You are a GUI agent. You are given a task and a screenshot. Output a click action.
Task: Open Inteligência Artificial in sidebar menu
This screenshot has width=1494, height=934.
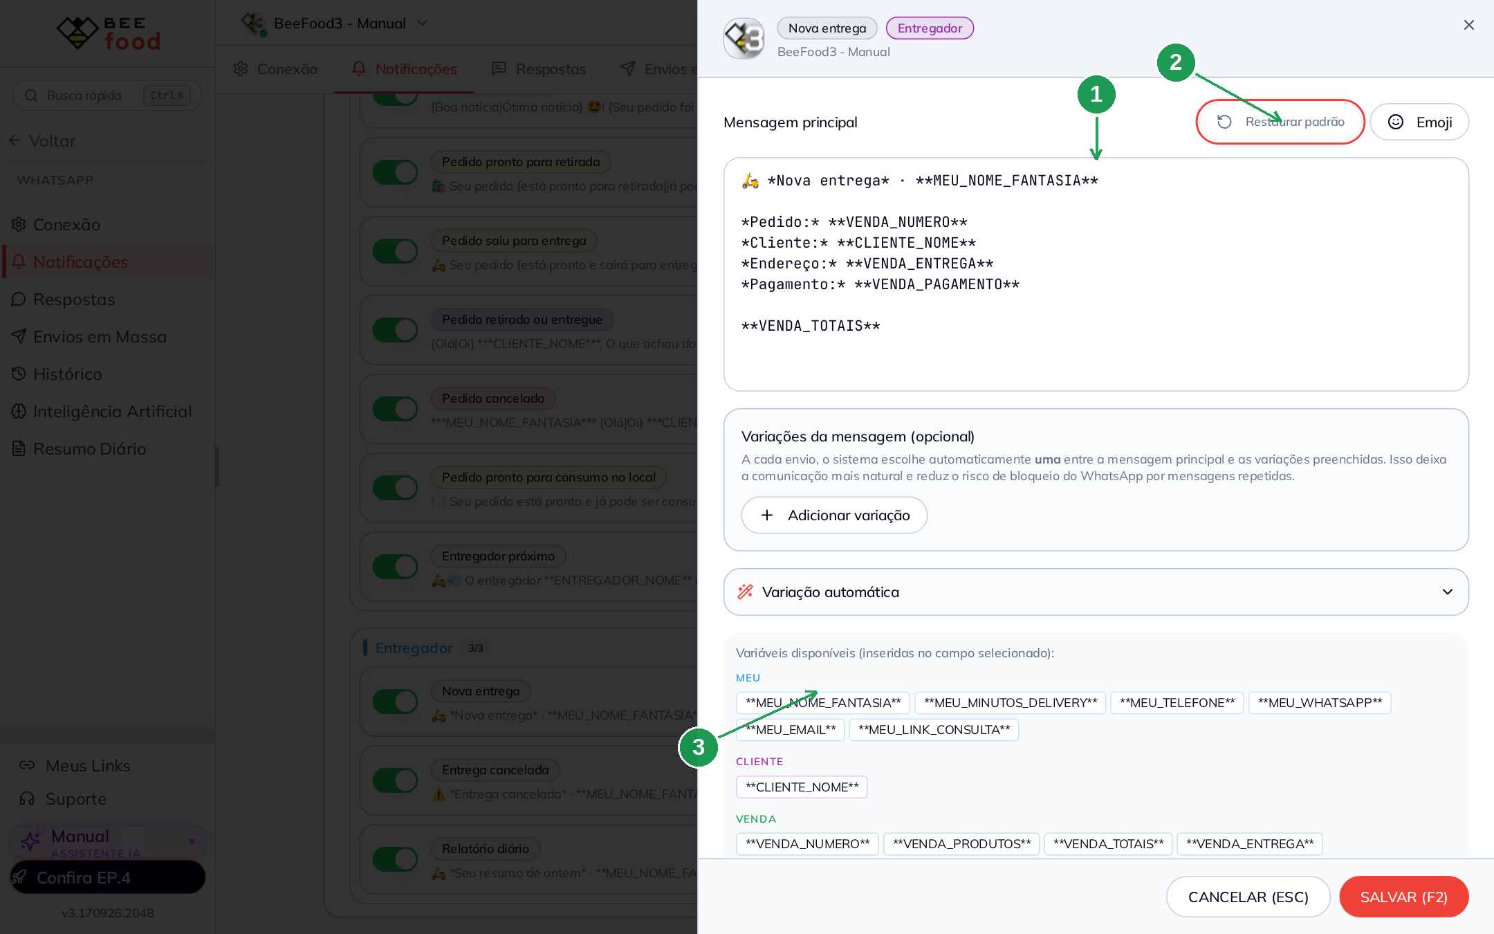coord(107,411)
